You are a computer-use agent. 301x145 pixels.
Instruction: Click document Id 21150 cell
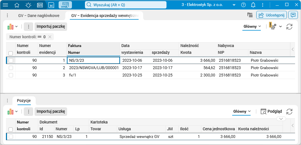coord(46,137)
